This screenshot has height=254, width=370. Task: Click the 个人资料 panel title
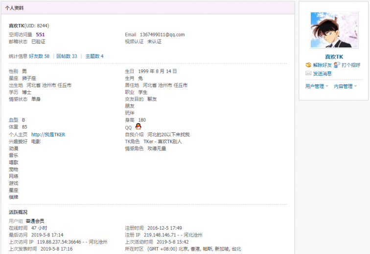pos(14,8)
